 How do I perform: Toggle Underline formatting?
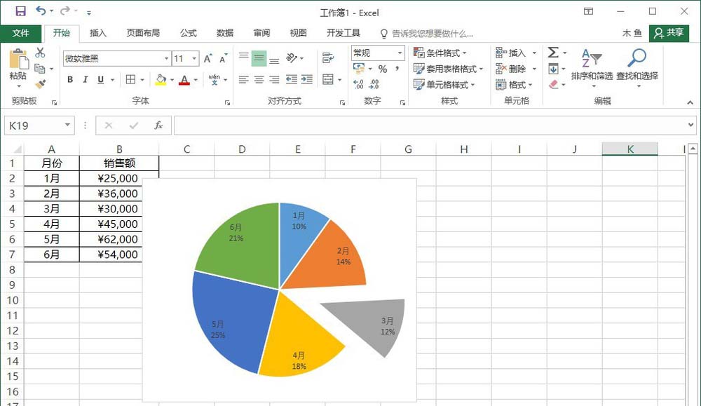coord(100,80)
